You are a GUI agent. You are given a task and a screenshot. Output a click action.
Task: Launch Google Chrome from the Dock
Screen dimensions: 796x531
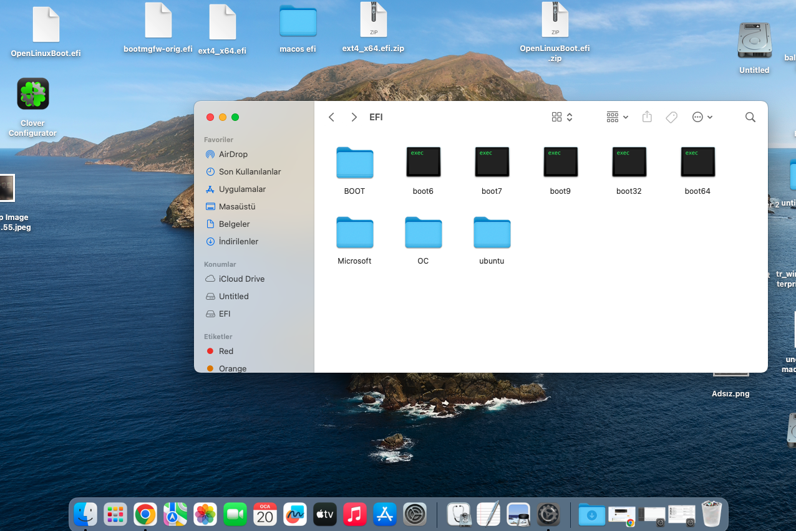(145, 514)
